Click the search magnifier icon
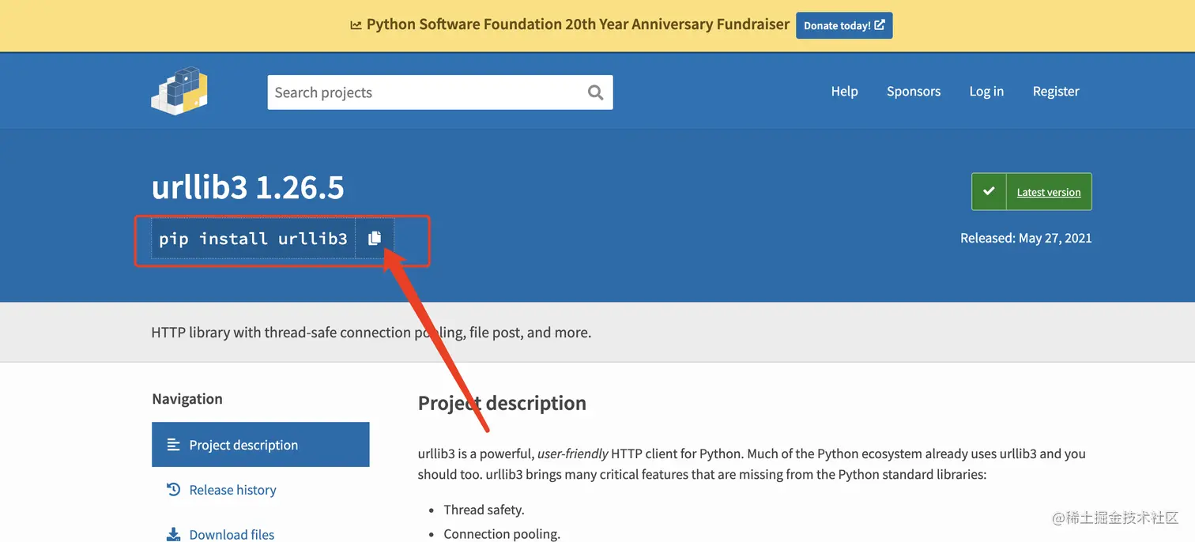Viewport: 1195px width, 542px height. pos(595,92)
